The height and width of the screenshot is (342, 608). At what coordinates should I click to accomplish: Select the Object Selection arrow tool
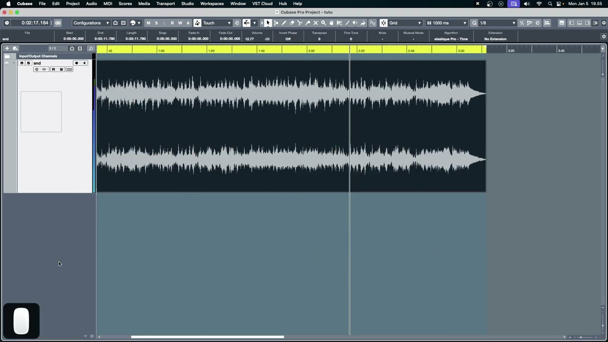click(268, 23)
